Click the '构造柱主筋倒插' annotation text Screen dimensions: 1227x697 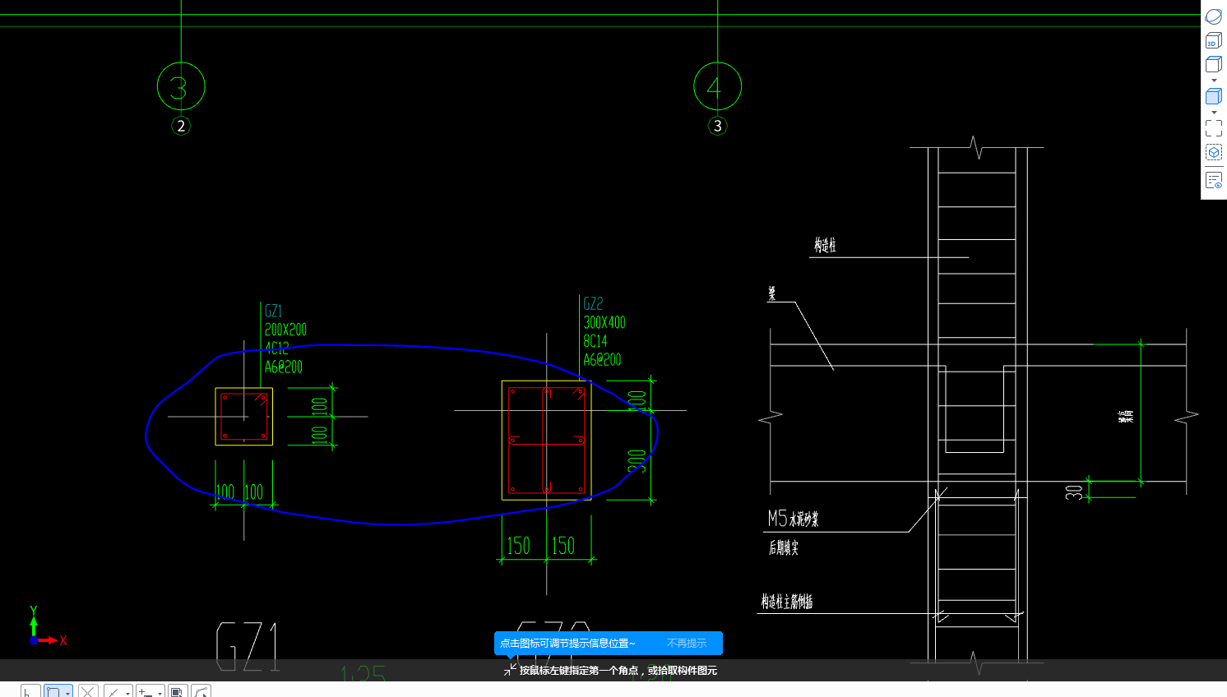click(x=787, y=602)
